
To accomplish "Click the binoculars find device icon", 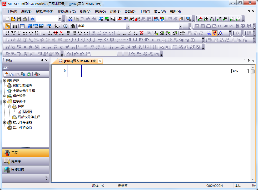I will coord(73,26).
